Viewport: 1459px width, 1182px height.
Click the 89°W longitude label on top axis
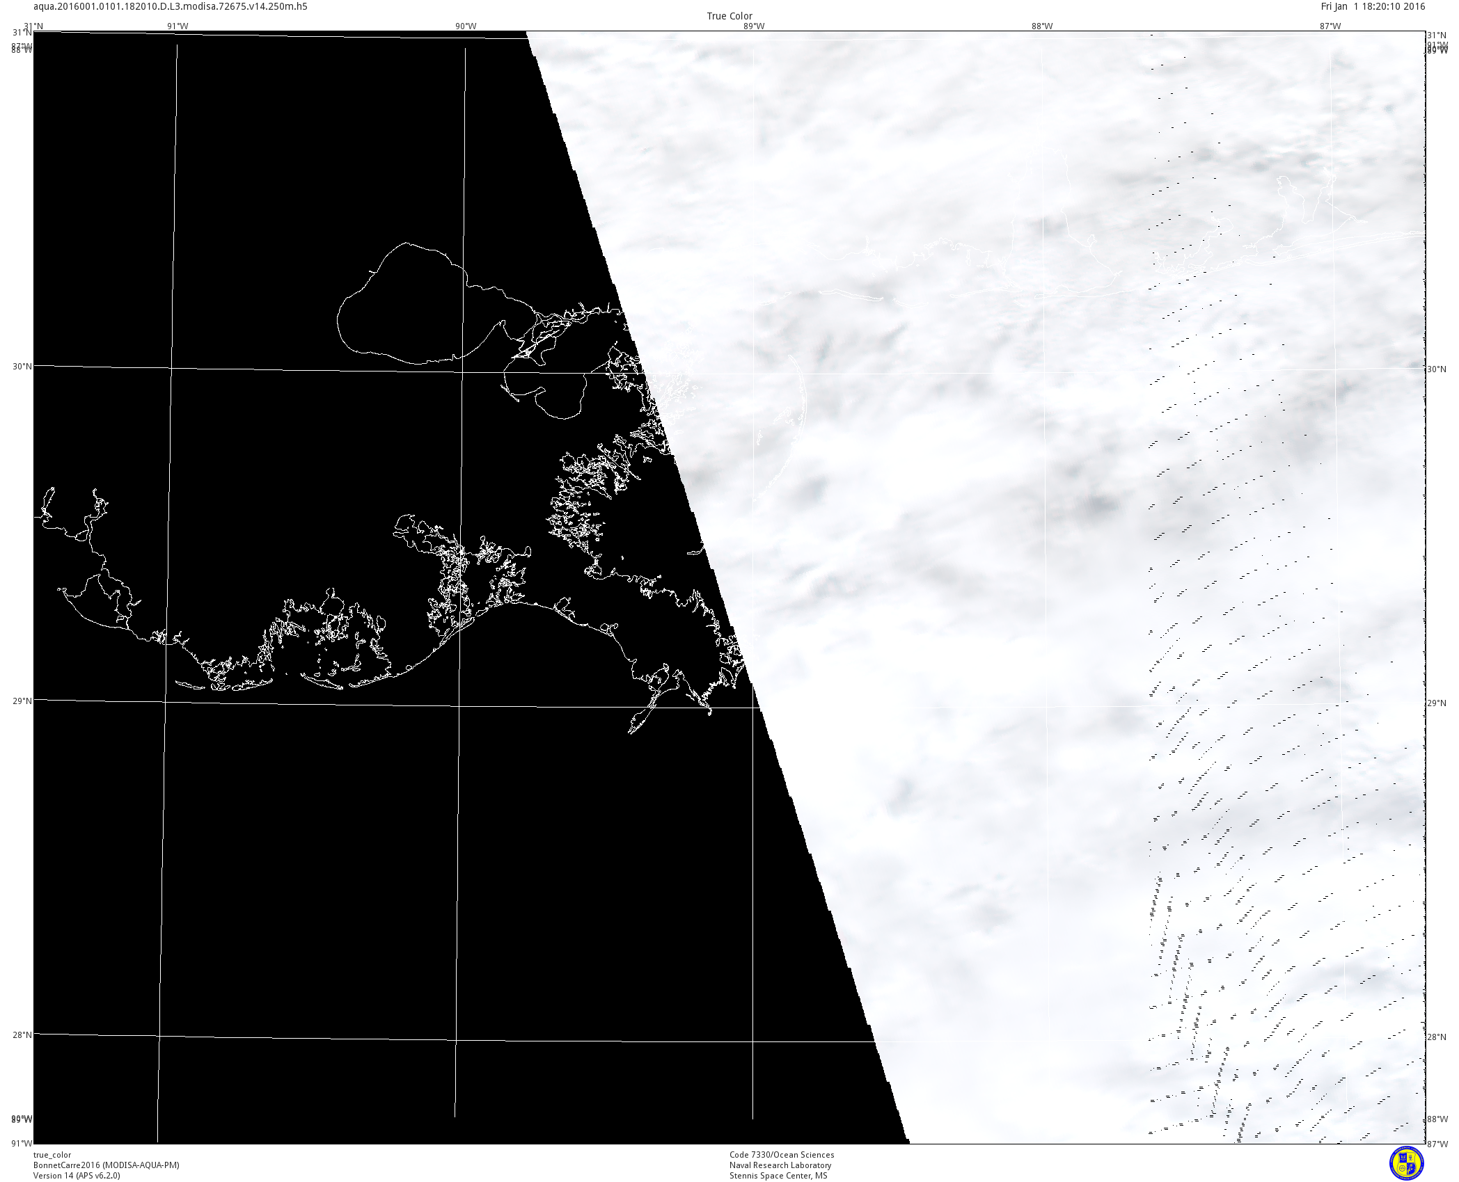754,26
